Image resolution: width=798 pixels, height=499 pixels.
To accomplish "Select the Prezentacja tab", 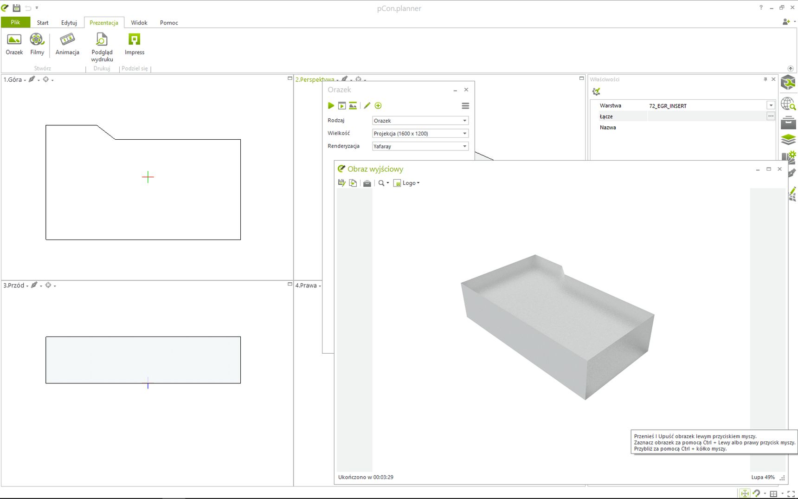I will click(104, 23).
